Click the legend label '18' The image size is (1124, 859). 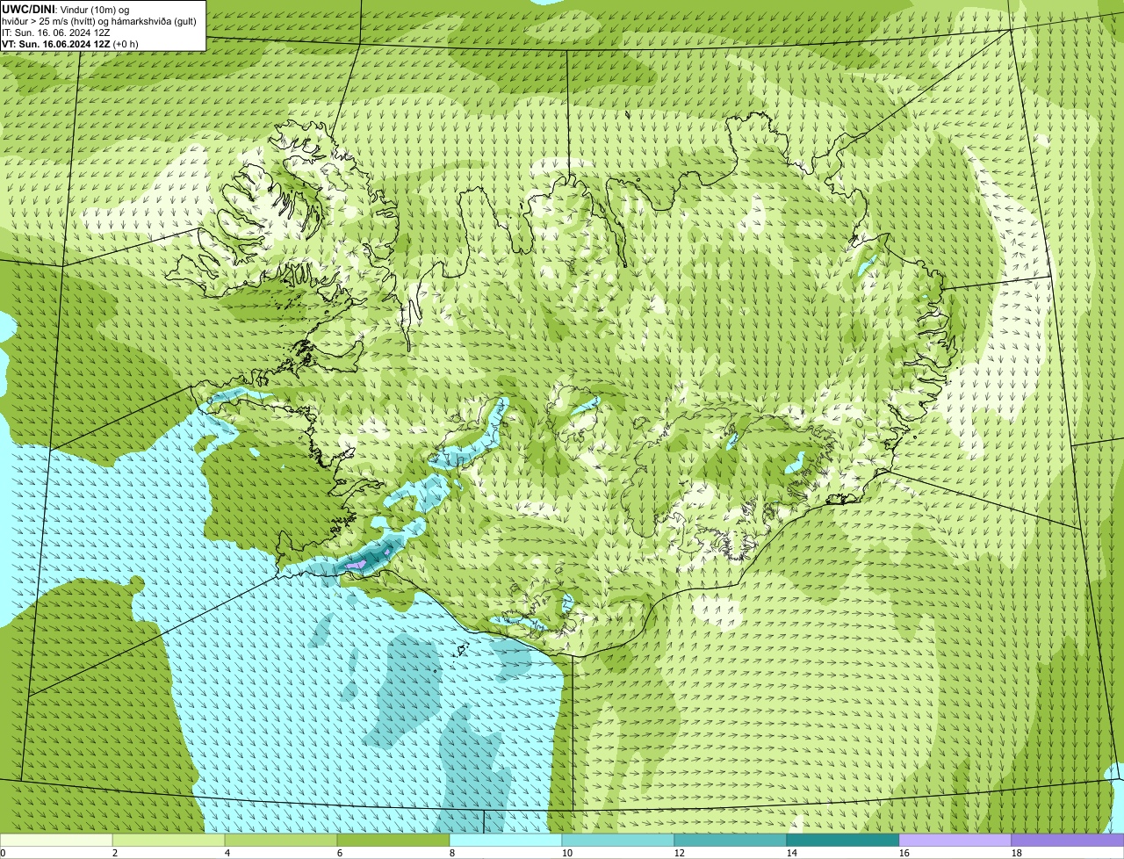point(1017,853)
